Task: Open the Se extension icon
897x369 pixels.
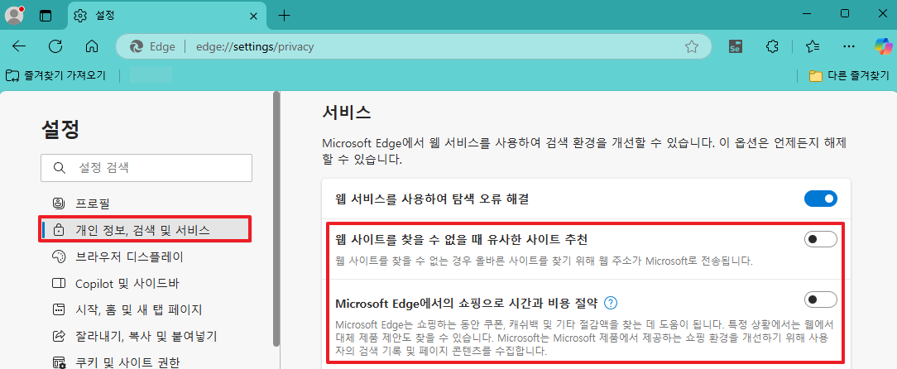Action: 736,46
